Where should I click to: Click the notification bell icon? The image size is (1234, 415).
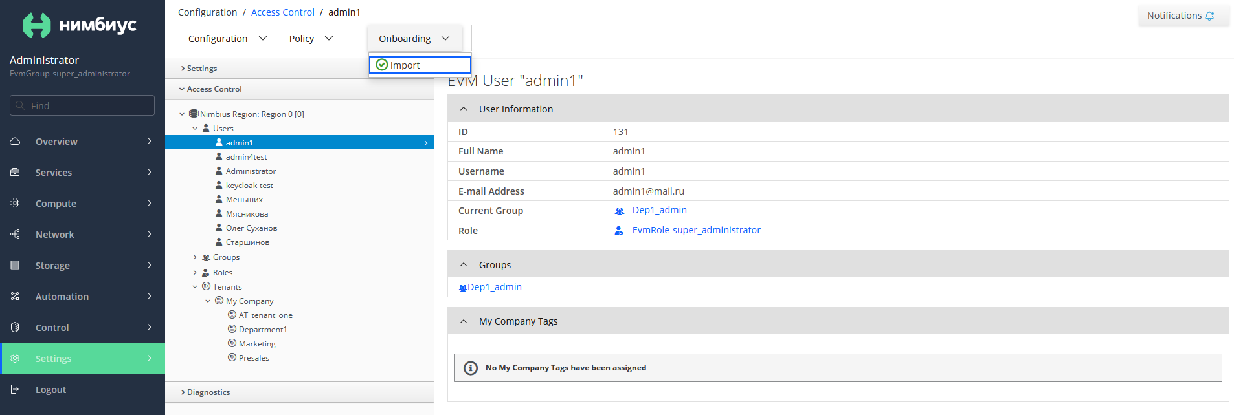click(x=1209, y=16)
